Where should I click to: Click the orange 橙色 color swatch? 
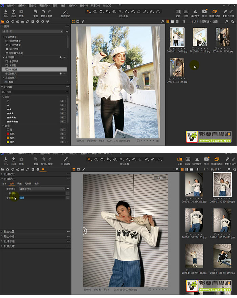pos(8,138)
